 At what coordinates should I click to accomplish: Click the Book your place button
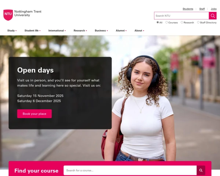click(x=34, y=114)
